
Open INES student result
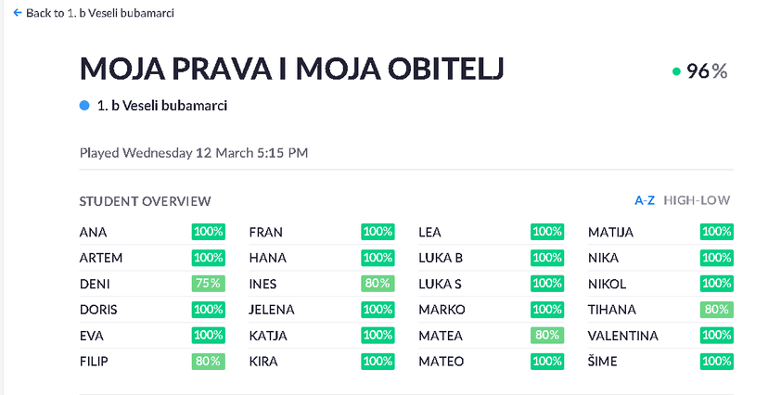pyautogui.click(x=263, y=284)
